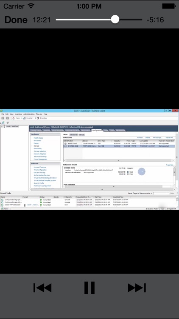Open the Name, Target or Status filter dropdown

point(151,193)
